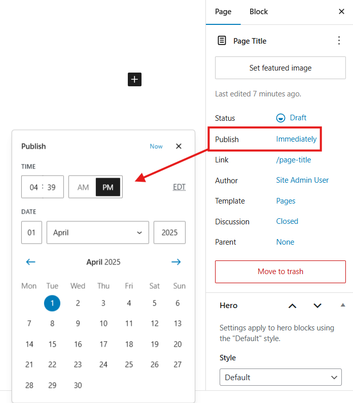Pick April 15 on the calendar

point(52,344)
